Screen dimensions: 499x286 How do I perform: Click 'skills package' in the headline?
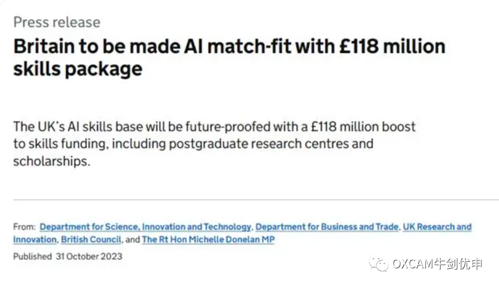click(78, 69)
